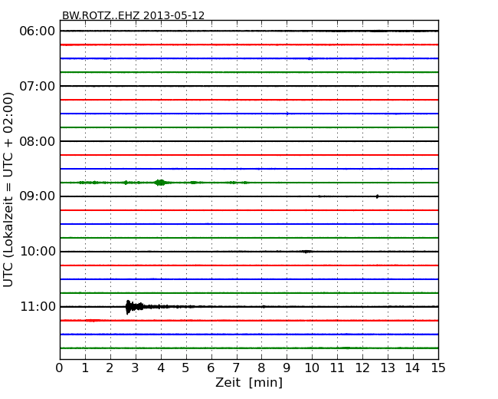Click the x-axis tick label 15
The image size is (498, 399).
point(438,368)
